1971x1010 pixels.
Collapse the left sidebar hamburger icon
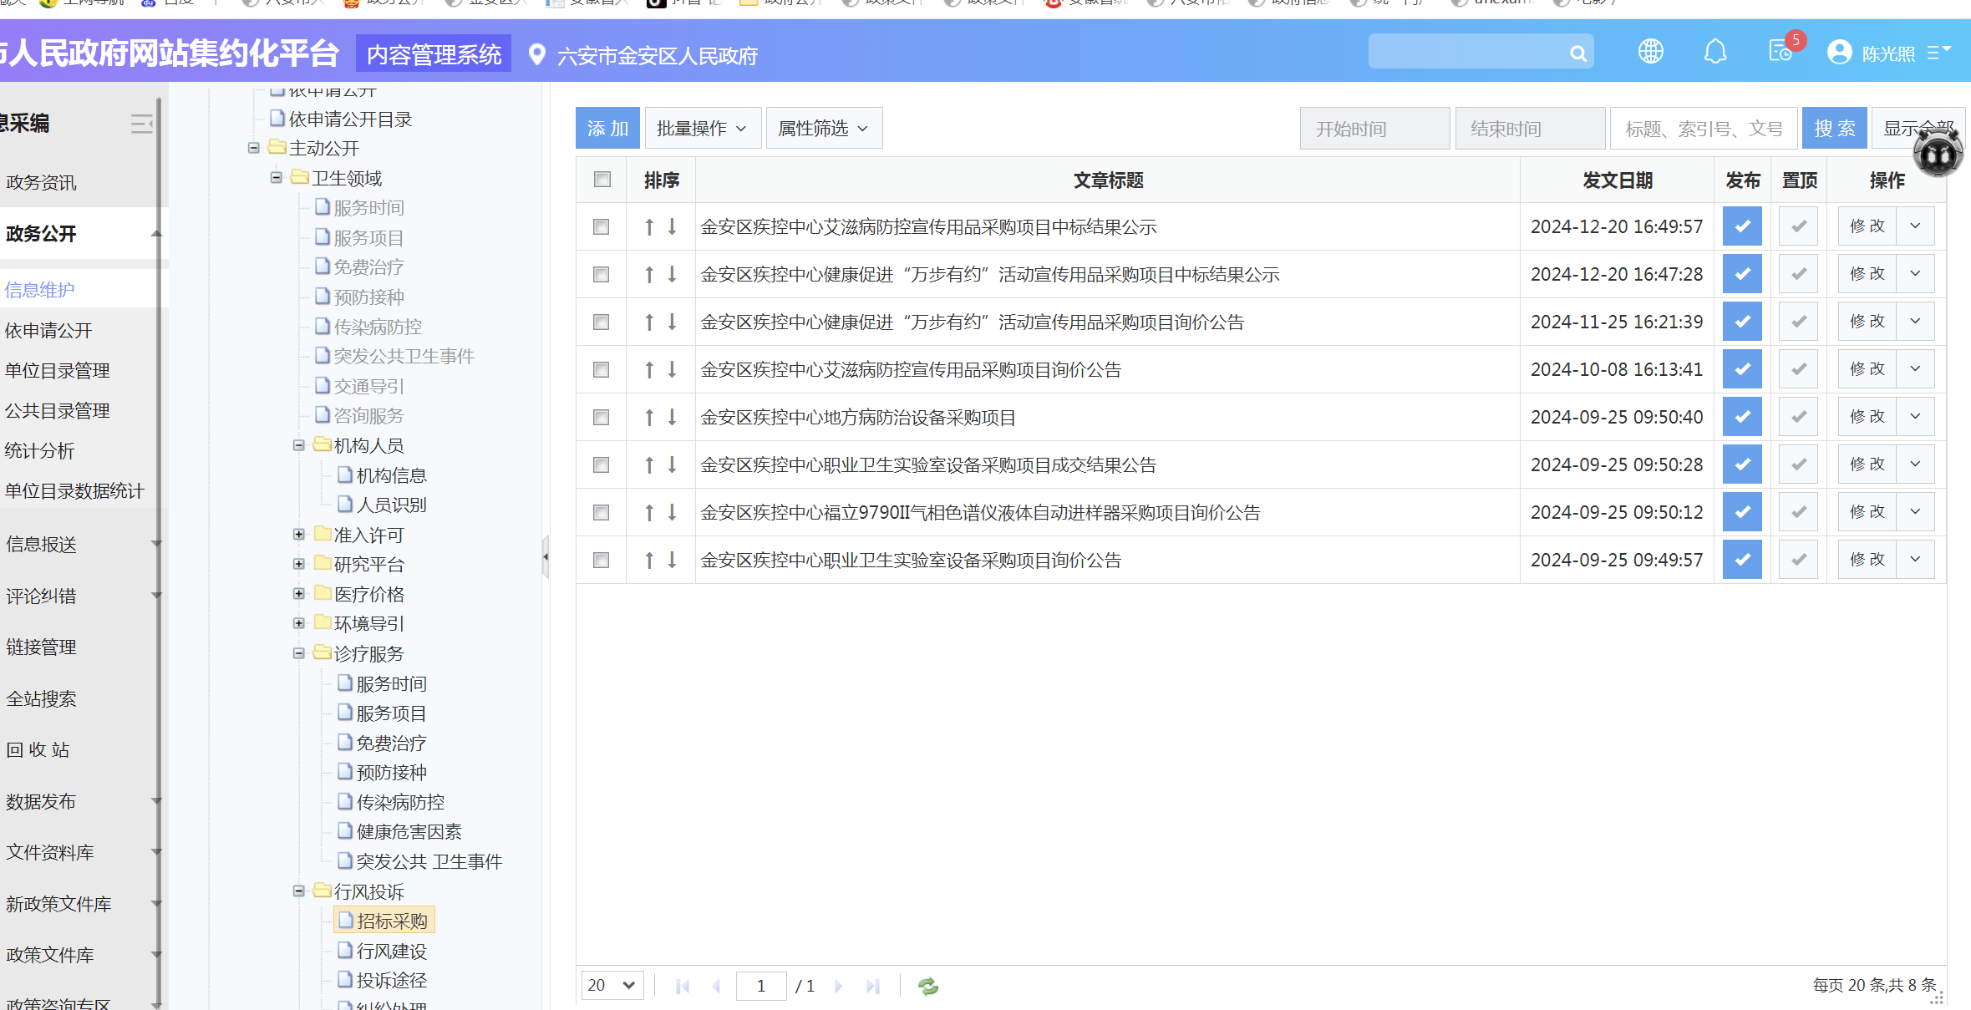point(141,124)
